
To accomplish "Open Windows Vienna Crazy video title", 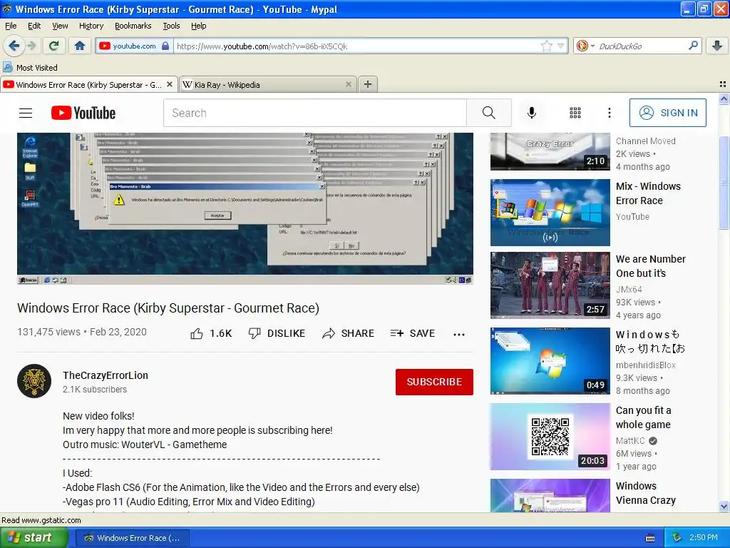I will (646, 493).
